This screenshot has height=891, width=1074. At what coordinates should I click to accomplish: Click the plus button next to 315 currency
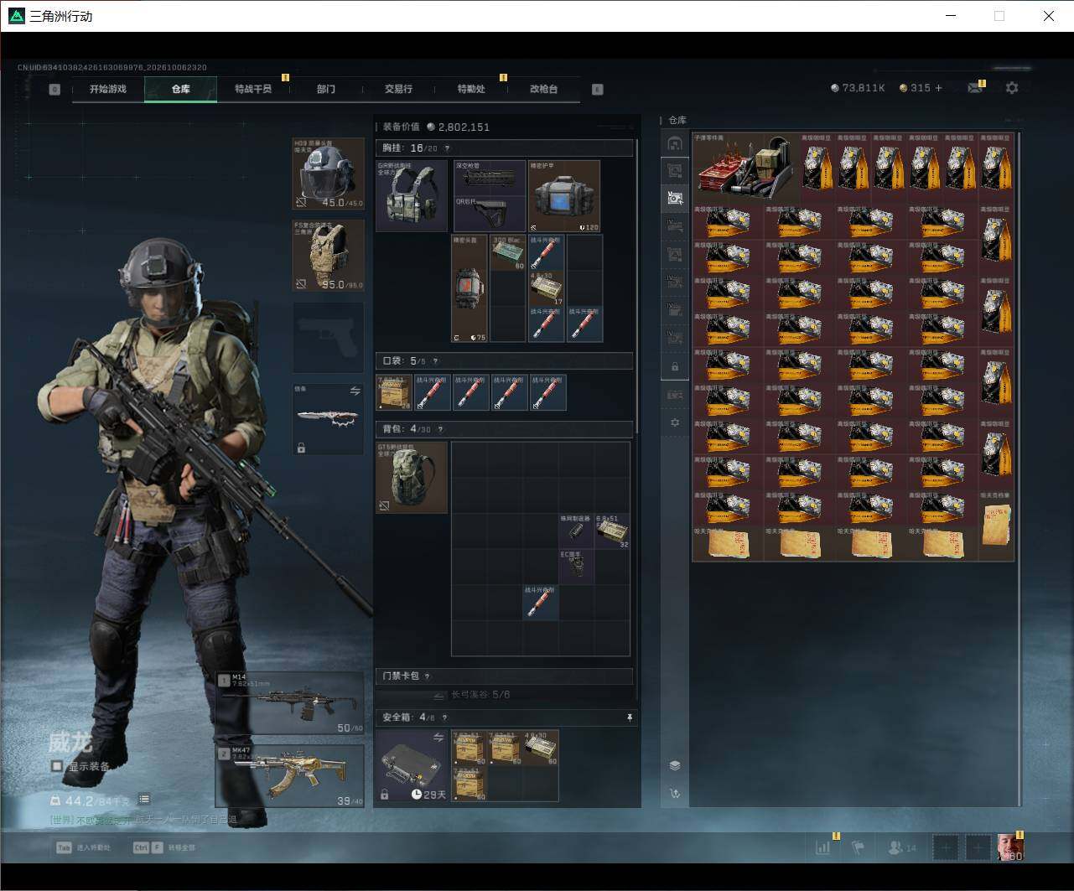(x=938, y=88)
